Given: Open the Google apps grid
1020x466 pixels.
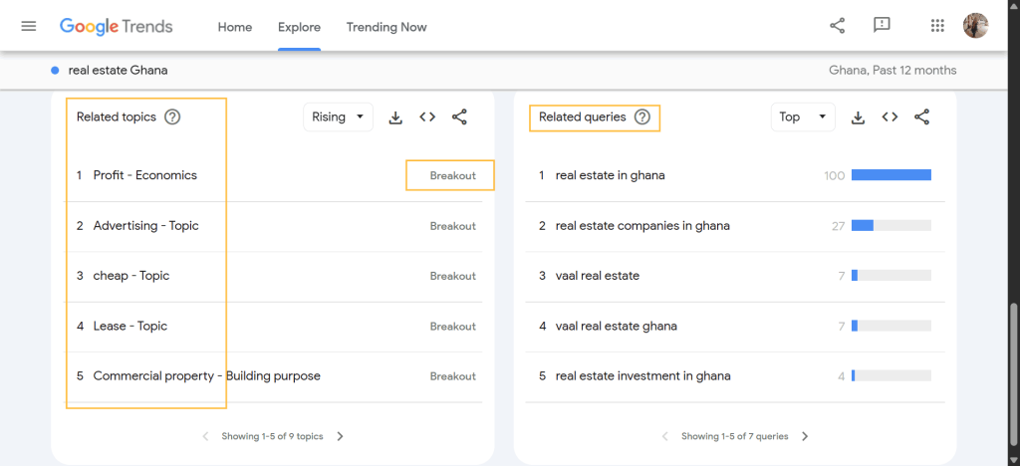Looking at the screenshot, I should coord(937,26).
